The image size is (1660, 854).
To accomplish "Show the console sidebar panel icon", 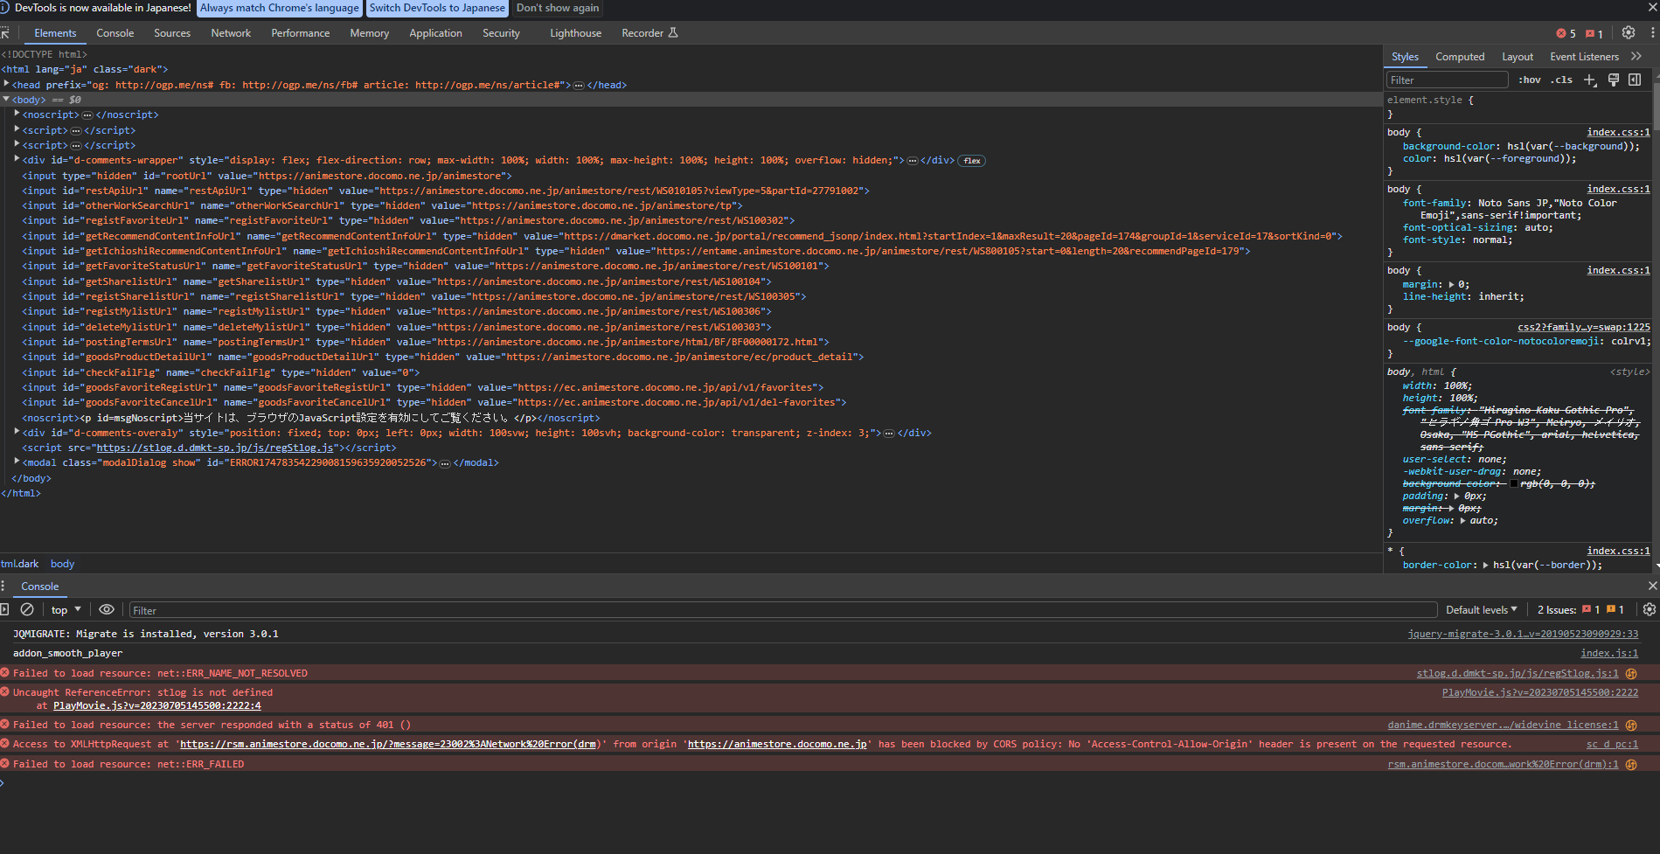I will coord(4,609).
